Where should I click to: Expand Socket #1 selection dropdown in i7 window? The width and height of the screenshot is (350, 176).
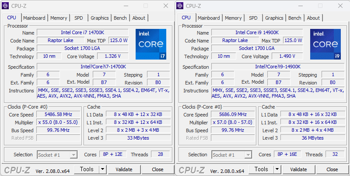click(x=73, y=155)
